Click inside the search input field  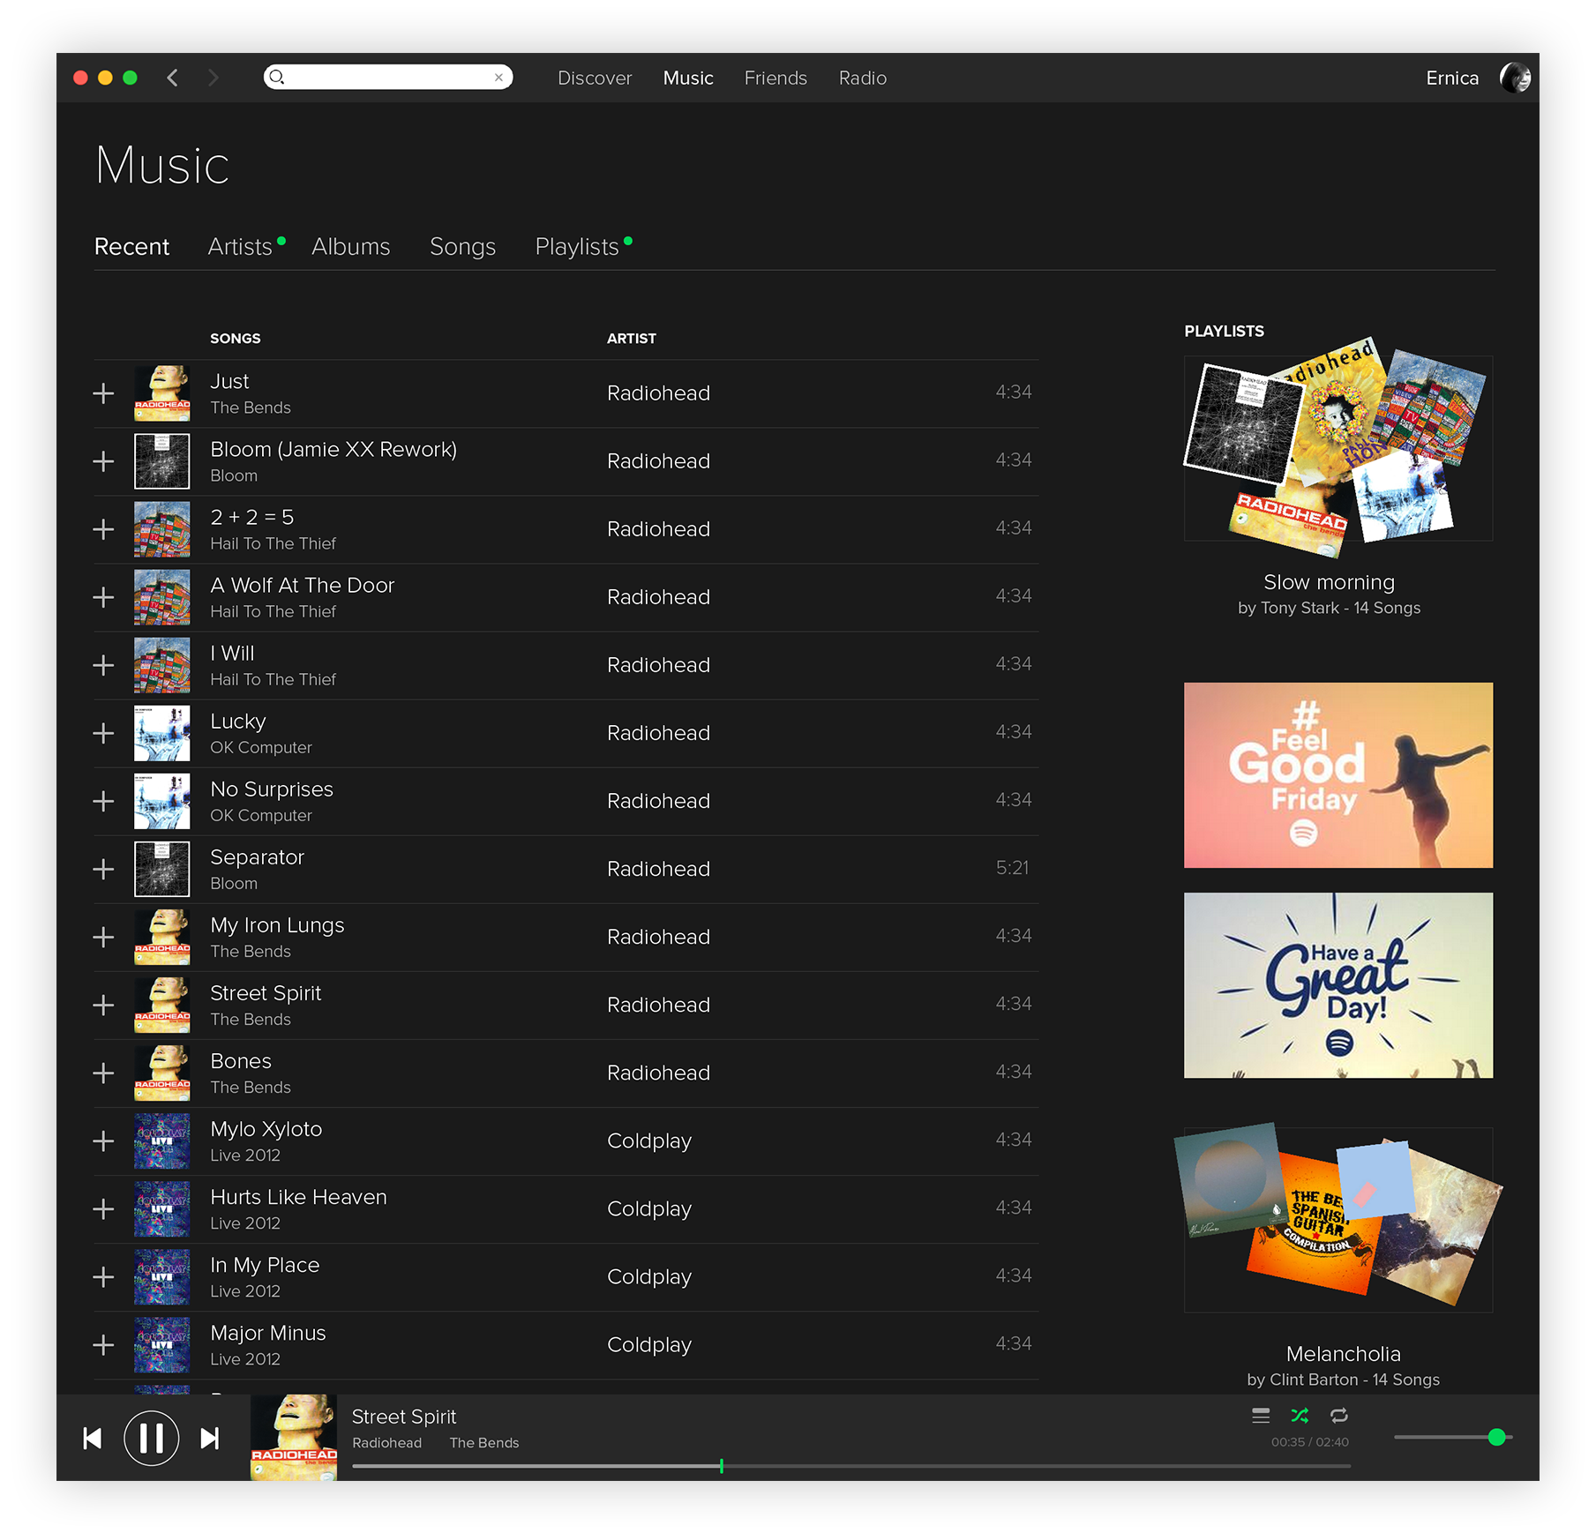(388, 78)
